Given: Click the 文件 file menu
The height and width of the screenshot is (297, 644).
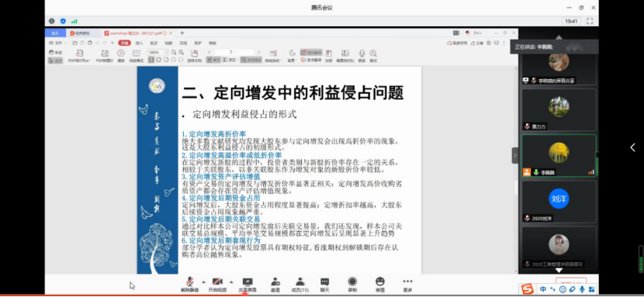Looking at the screenshot, I should pyautogui.click(x=58, y=43).
